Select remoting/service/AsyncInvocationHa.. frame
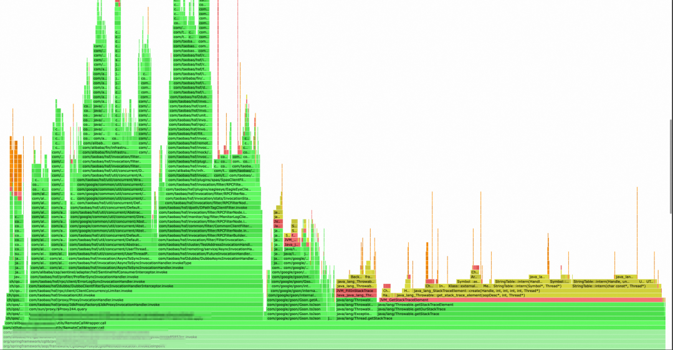Screen dimensions: 673x350 [x=210, y=248]
